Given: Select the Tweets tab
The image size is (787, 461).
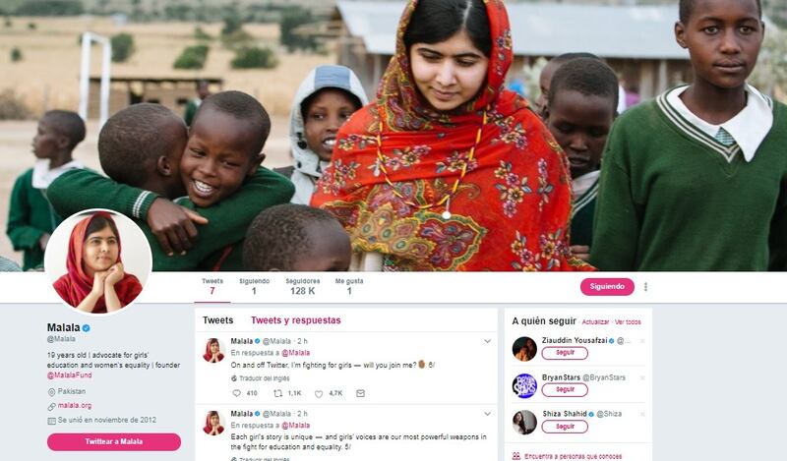Looking at the screenshot, I should tap(217, 320).
